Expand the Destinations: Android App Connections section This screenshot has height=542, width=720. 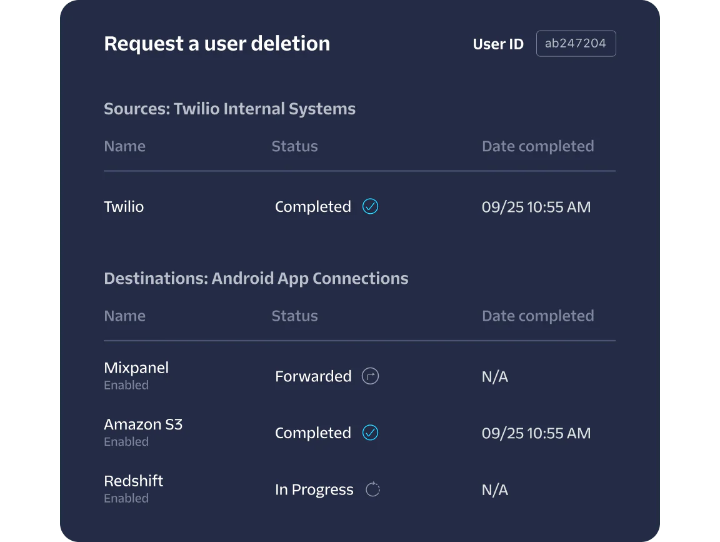point(256,278)
